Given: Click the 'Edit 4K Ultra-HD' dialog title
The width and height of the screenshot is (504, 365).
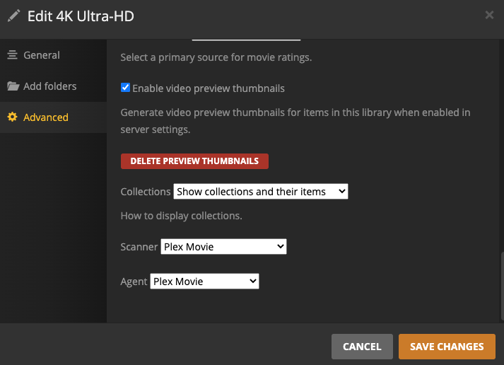Looking at the screenshot, I should point(80,16).
